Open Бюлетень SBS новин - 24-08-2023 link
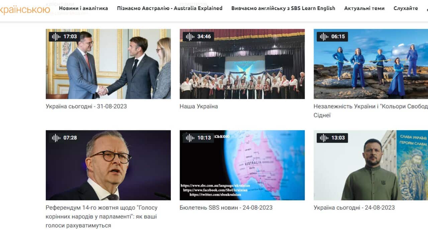 (226, 207)
